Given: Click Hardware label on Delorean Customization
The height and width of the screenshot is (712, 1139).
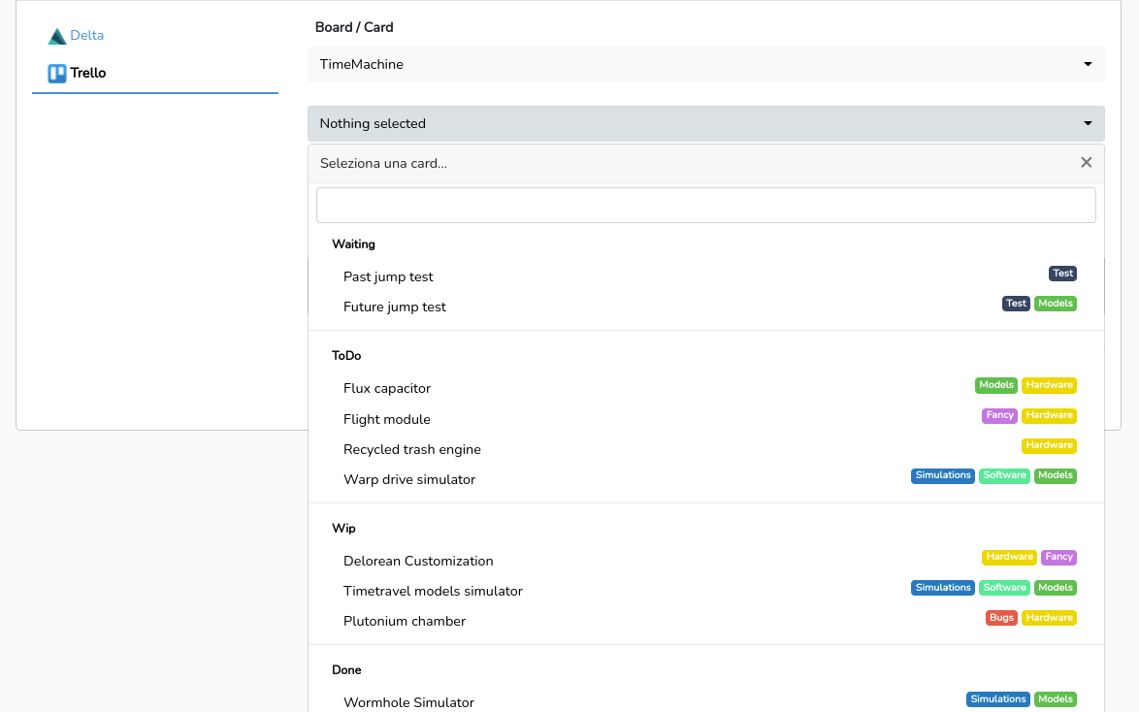Looking at the screenshot, I should tap(1009, 557).
